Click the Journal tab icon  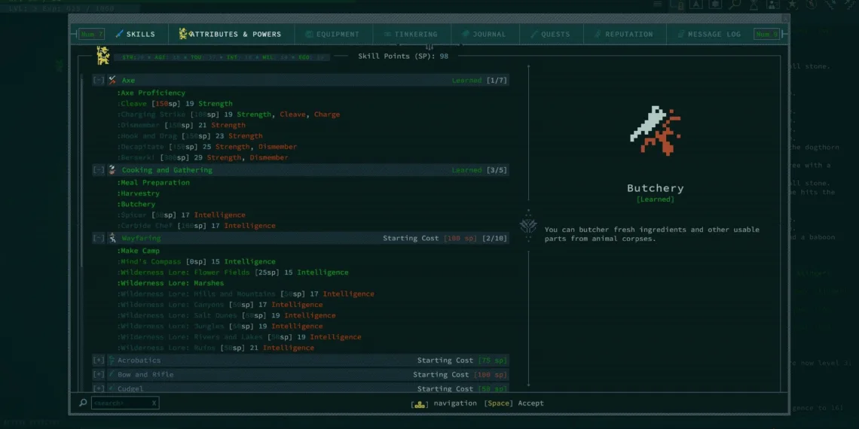click(x=466, y=34)
